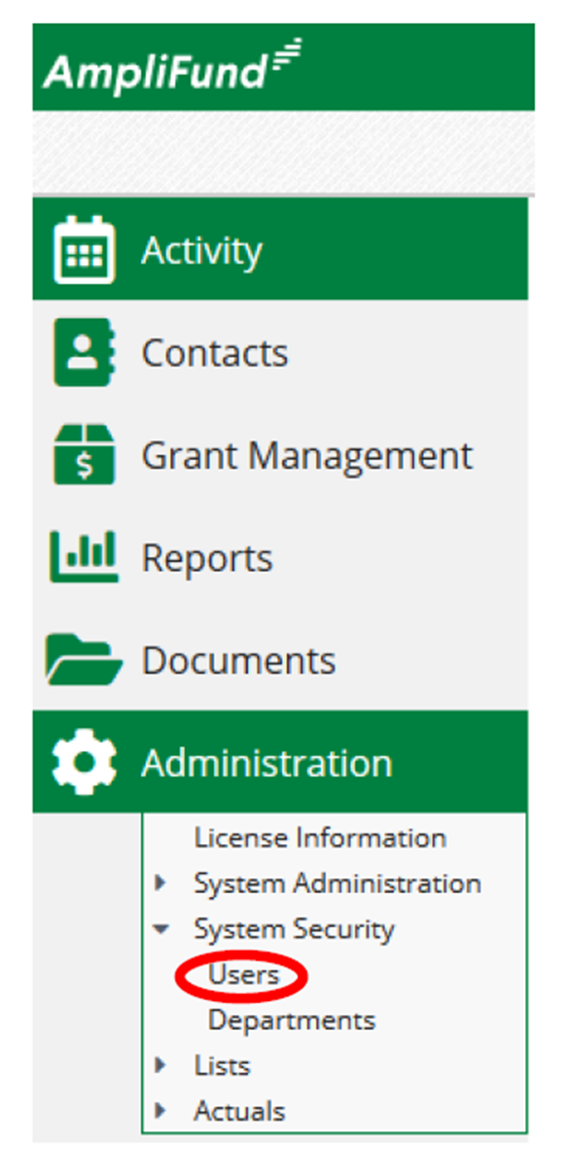Collapse the System Security arrow
The image size is (566, 1166).
[161, 929]
